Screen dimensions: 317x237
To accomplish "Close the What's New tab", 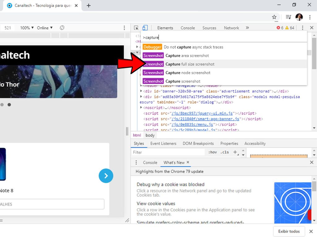I will 188,162.
